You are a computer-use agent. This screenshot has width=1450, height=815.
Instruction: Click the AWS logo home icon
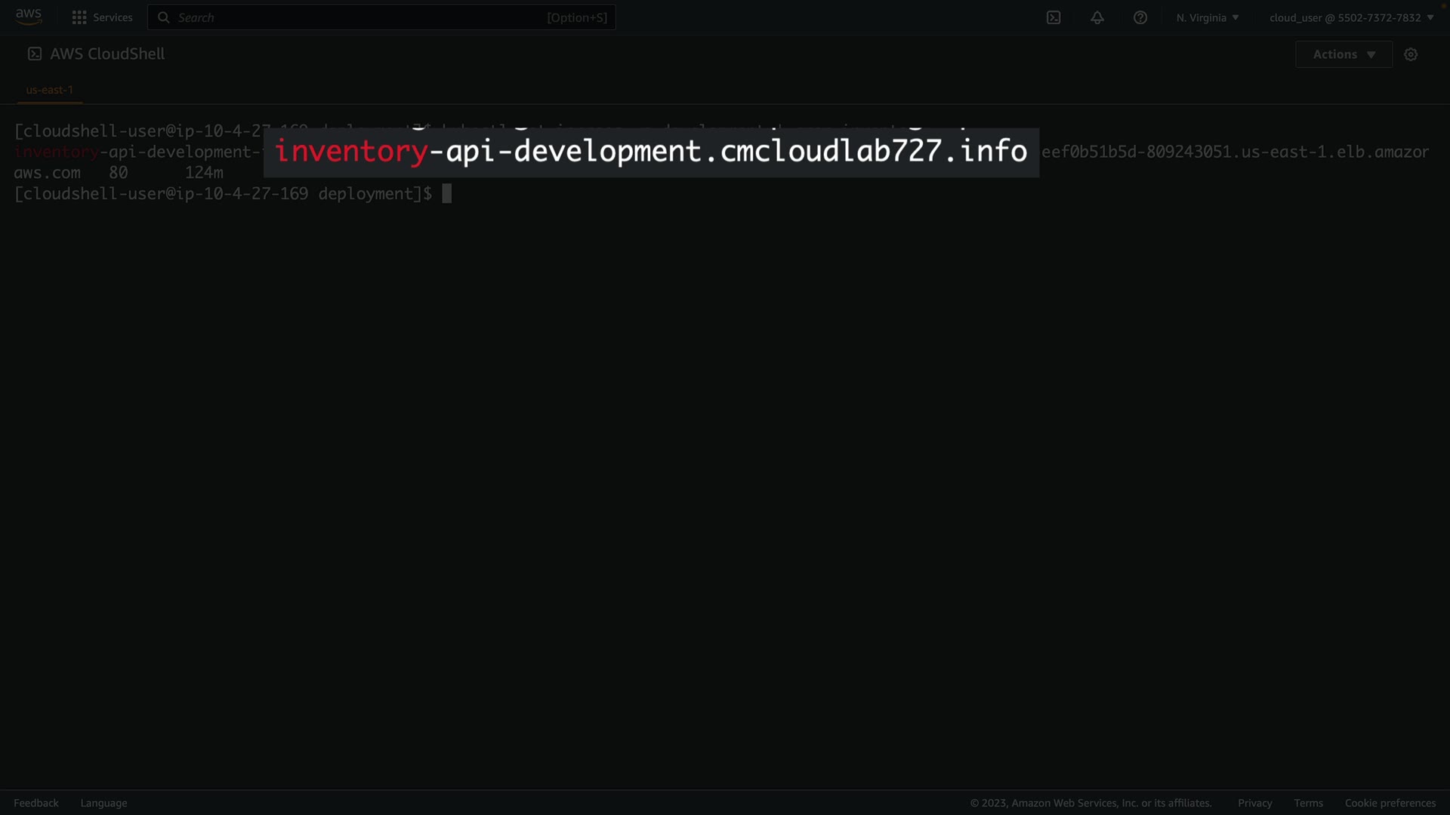click(29, 17)
